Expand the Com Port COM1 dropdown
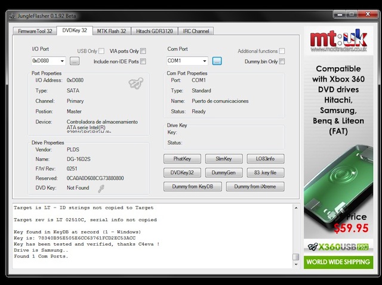Image resolution: width=382 pixels, height=285 pixels. point(187,61)
